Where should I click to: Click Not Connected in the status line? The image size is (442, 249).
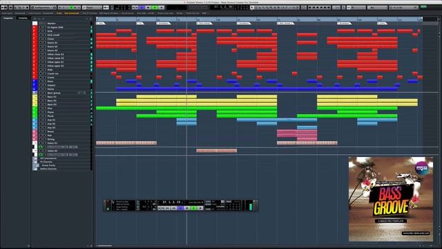72,13
